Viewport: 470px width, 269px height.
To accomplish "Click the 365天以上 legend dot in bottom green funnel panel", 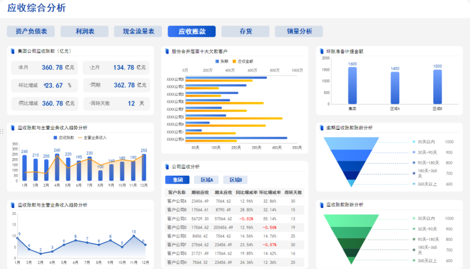I will pos(414,261).
